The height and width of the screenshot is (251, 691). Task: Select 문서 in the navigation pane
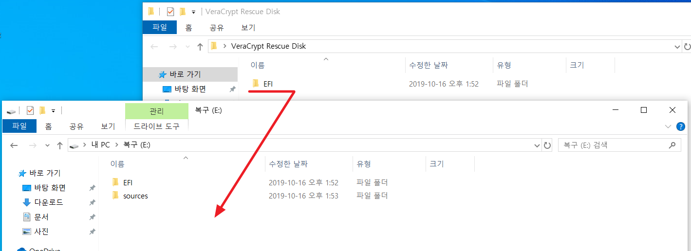tap(41, 217)
